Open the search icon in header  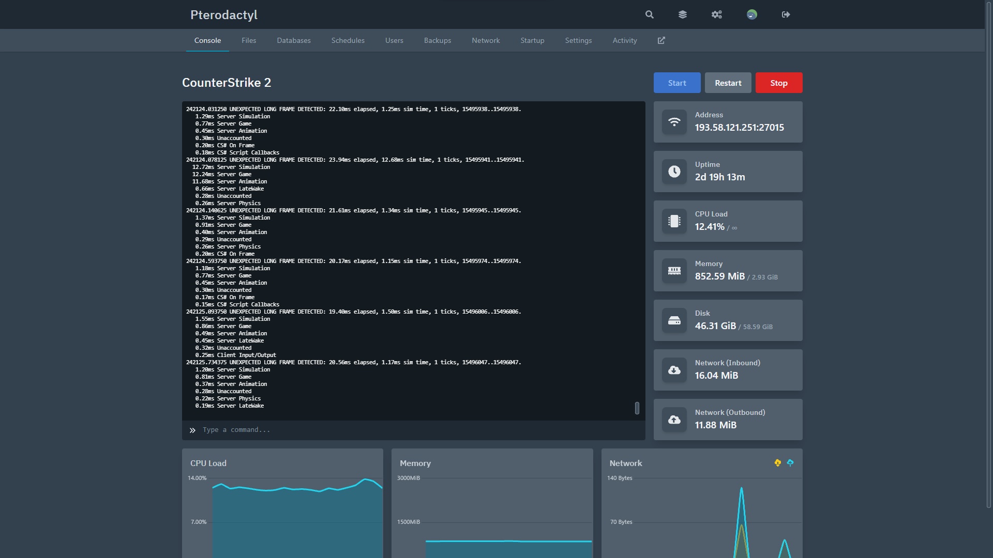650,14
